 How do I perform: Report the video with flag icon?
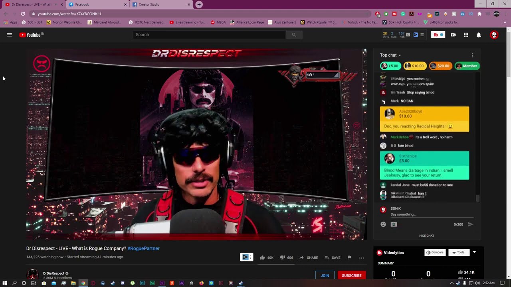(x=349, y=258)
